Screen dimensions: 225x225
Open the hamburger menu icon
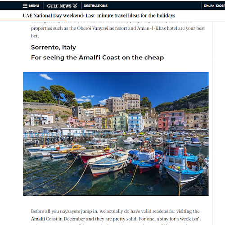coord(25,6)
